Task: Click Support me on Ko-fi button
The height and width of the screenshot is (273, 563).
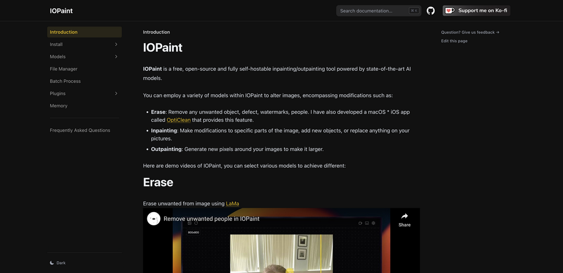Action: coord(476,11)
